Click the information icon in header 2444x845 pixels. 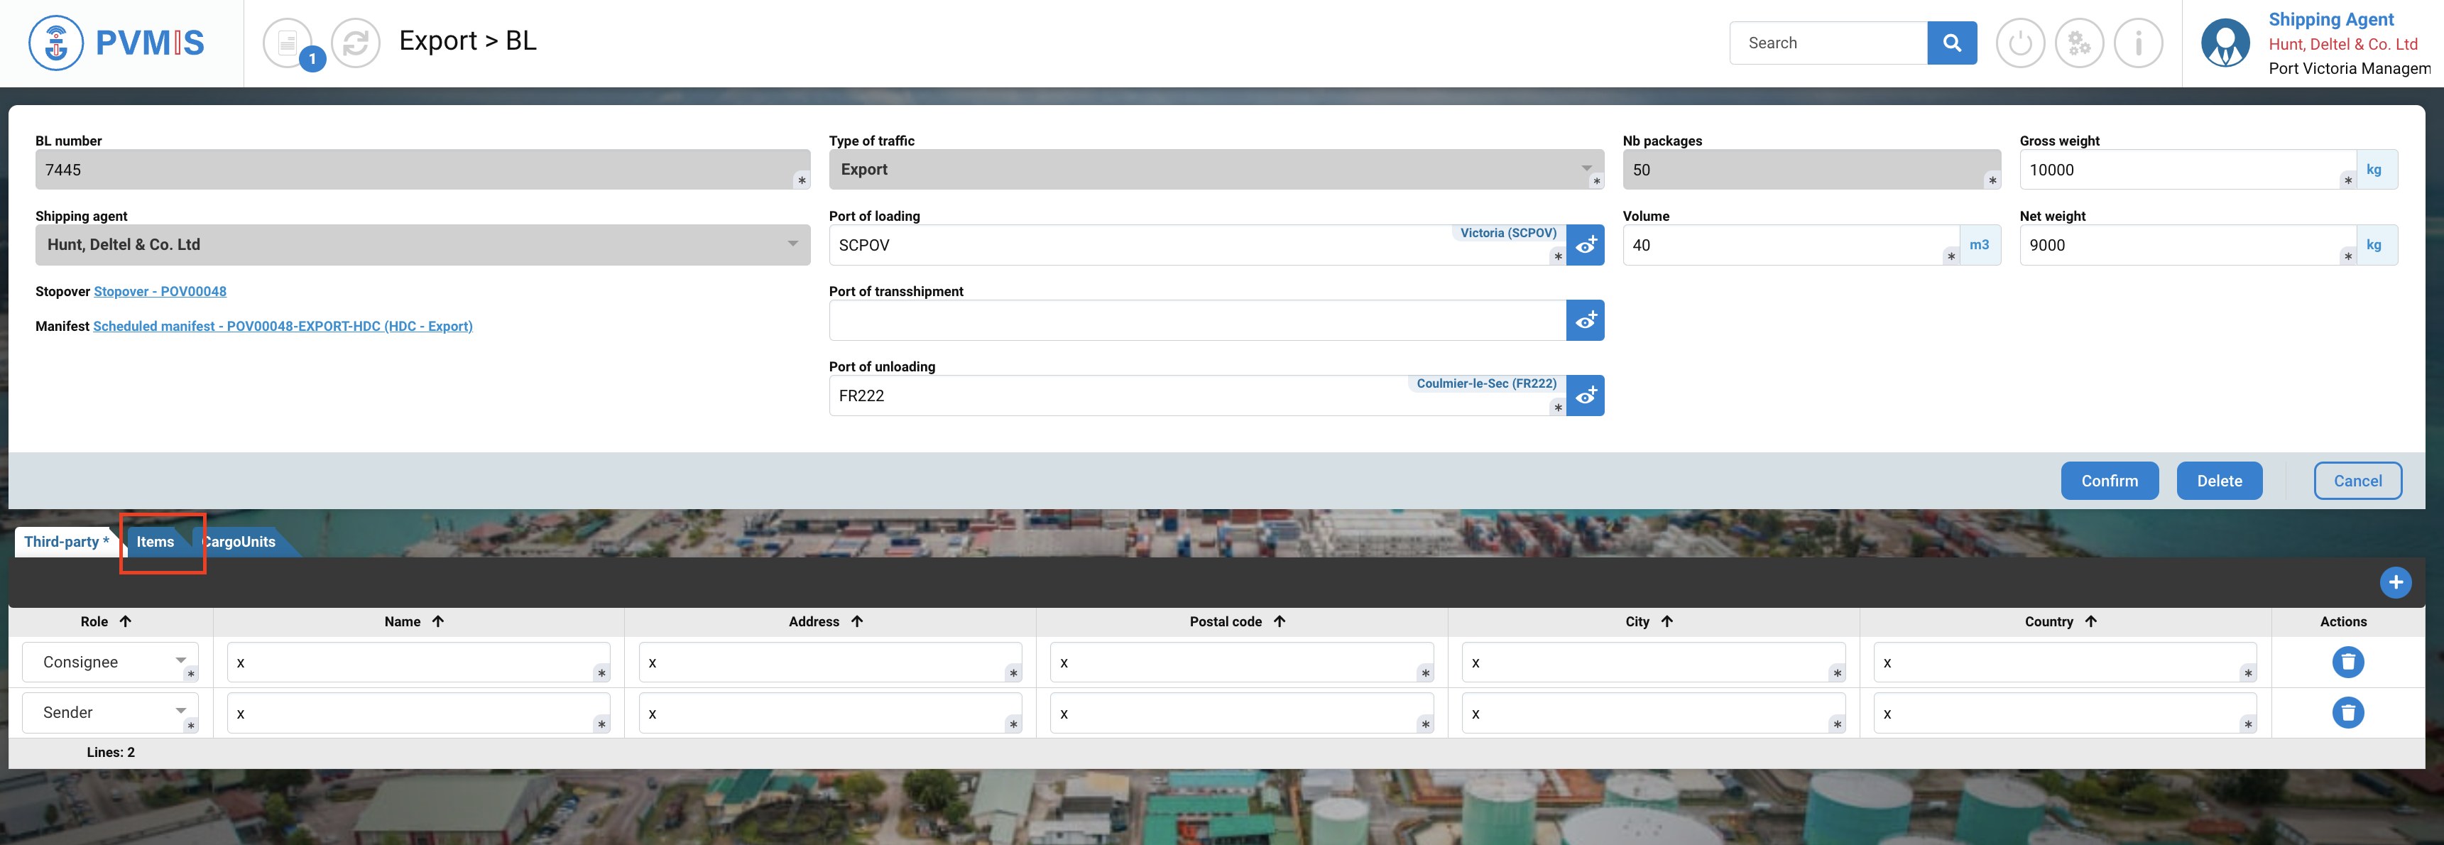point(2137,43)
